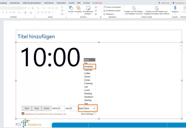Viewport: 186px width, 128px height.
Task: Center the paragraph text
Action: point(42,12)
